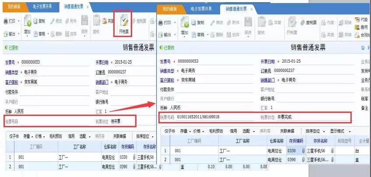Expand Draft (草稿) dropdown arrow in right window
The height and width of the screenshot is (177, 371).
coord(207,35)
